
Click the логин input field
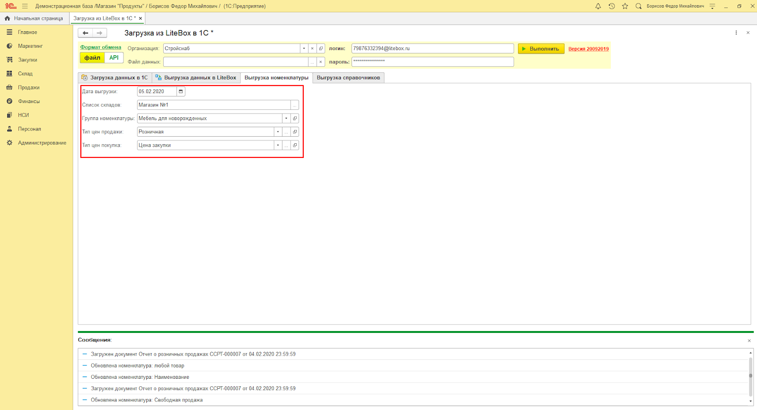(x=432, y=49)
